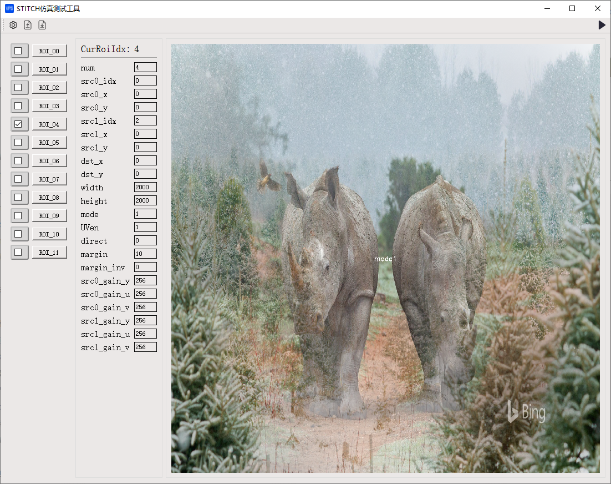Click the ROI_03 button
The height and width of the screenshot is (484, 611).
pos(49,106)
